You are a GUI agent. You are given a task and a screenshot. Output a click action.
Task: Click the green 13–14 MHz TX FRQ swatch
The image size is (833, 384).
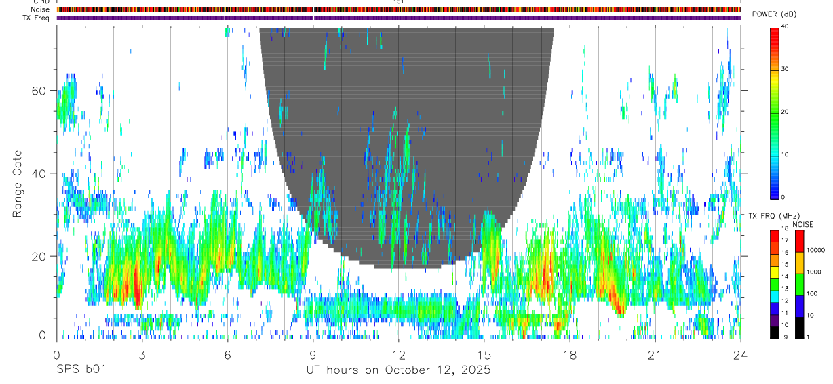pyautogui.click(x=775, y=284)
